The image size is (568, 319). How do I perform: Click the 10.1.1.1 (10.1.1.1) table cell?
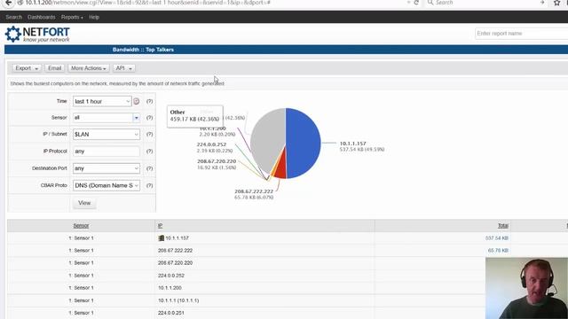click(178, 300)
